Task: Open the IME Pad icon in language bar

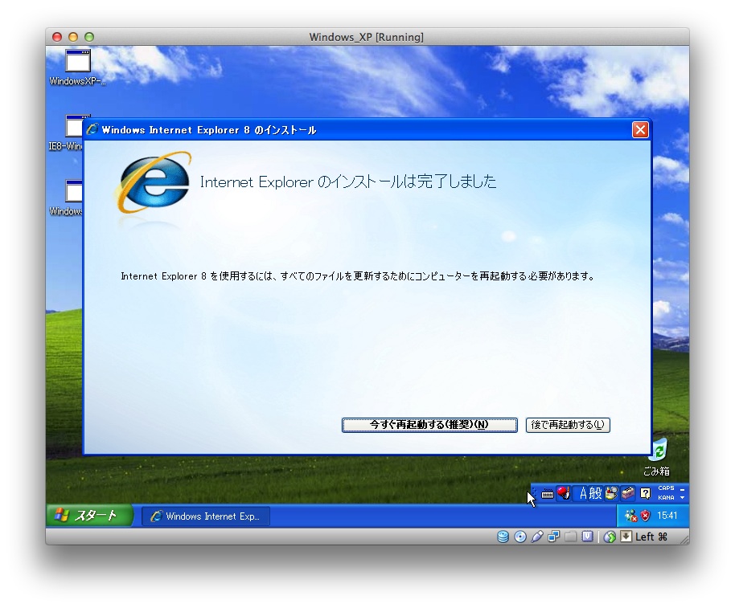Action: click(x=611, y=493)
